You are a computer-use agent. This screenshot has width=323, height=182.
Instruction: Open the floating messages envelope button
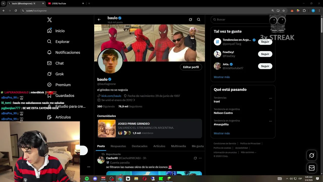tap(312, 168)
